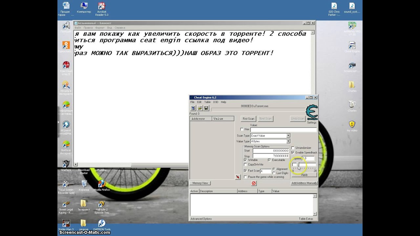Select the Тв проект folder icon
420x236 pixels.
pos(84,204)
